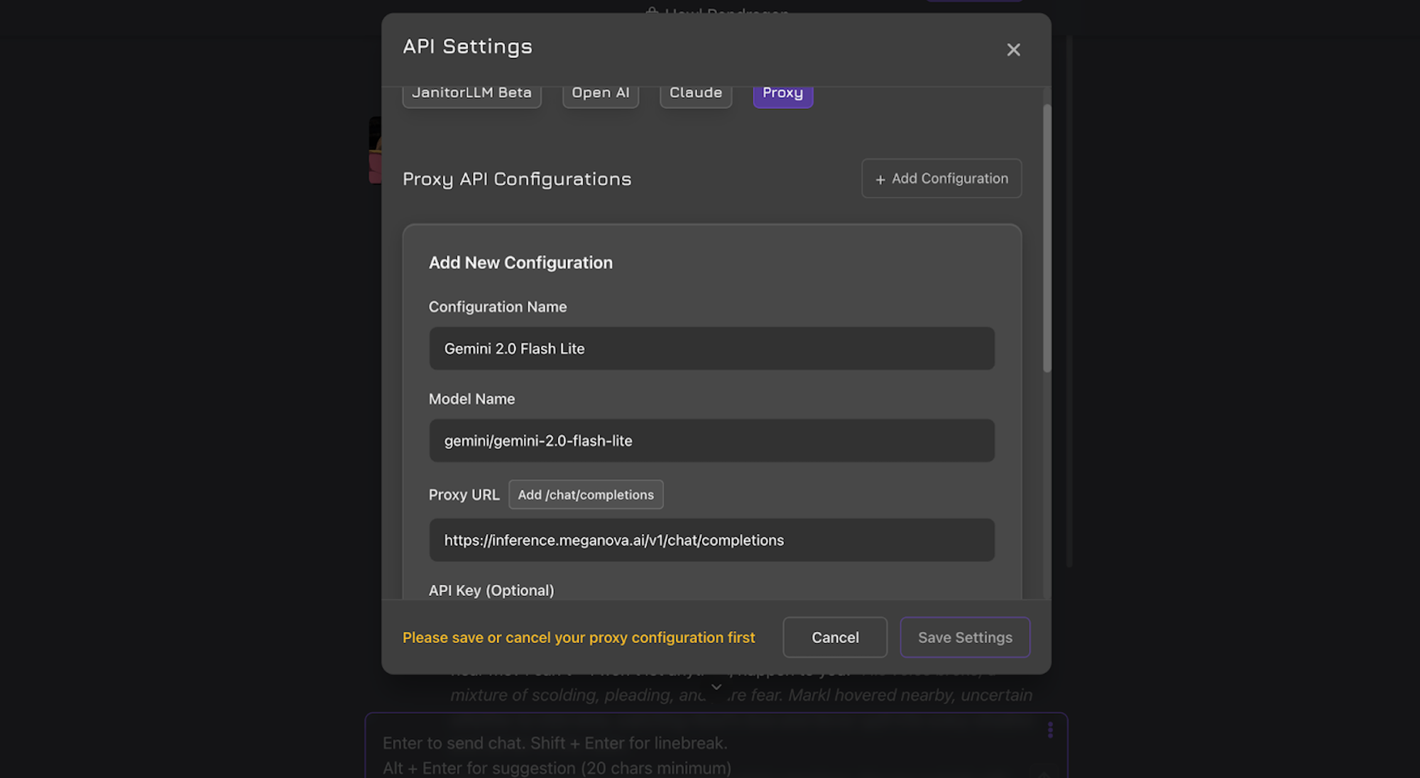The height and width of the screenshot is (778, 1420).
Task: Collapse chat with the chevron arrow
Action: coord(716,687)
